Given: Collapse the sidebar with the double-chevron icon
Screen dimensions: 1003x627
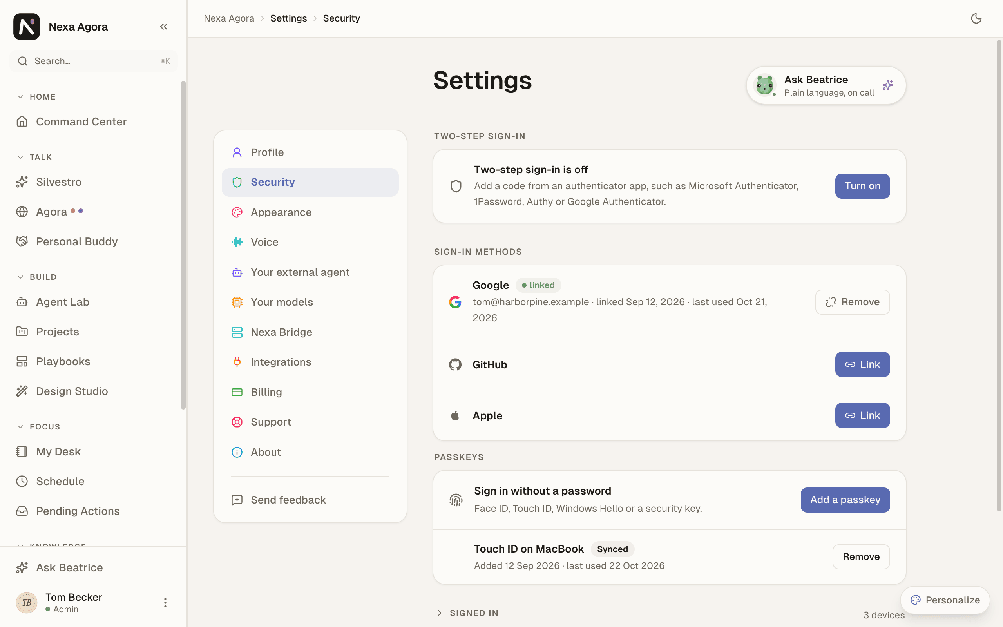Looking at the screenshot, I should tap(164, 27).
